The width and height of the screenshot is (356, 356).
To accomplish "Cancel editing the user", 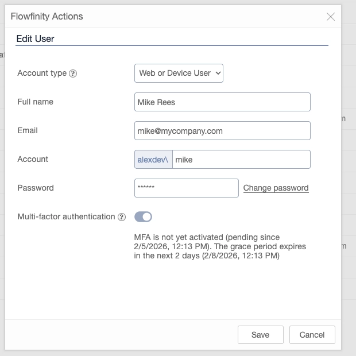I will 312,335.
